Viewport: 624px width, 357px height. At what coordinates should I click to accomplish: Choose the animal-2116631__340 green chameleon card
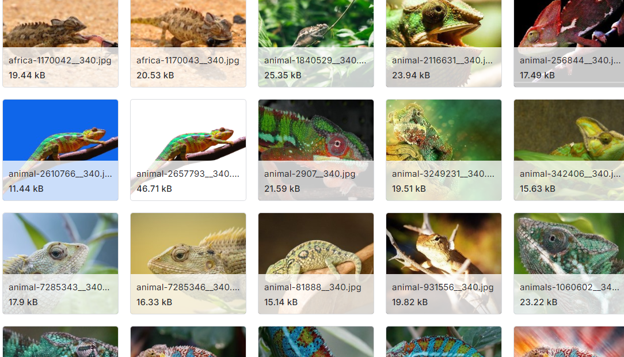coord(444,43)
